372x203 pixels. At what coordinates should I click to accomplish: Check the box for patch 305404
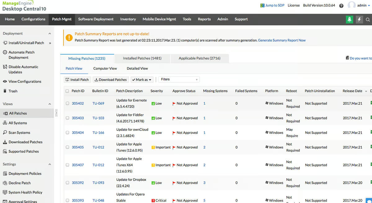click(x=67, y=132)
